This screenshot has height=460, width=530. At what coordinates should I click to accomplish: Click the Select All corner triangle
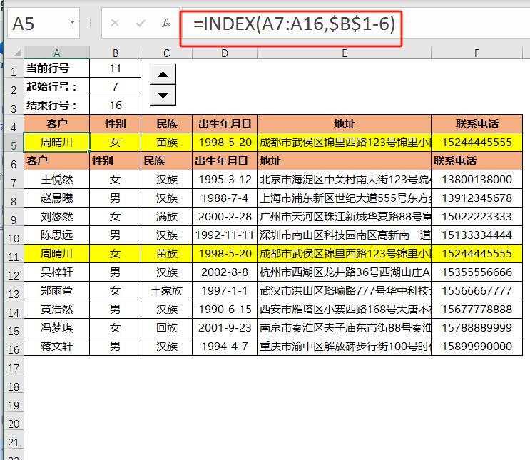[17, 52]
